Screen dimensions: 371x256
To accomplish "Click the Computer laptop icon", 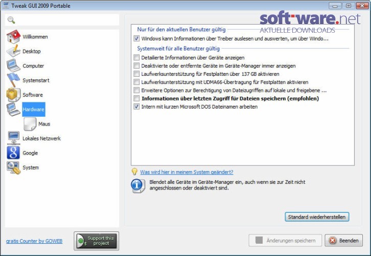I will (13, 66).
